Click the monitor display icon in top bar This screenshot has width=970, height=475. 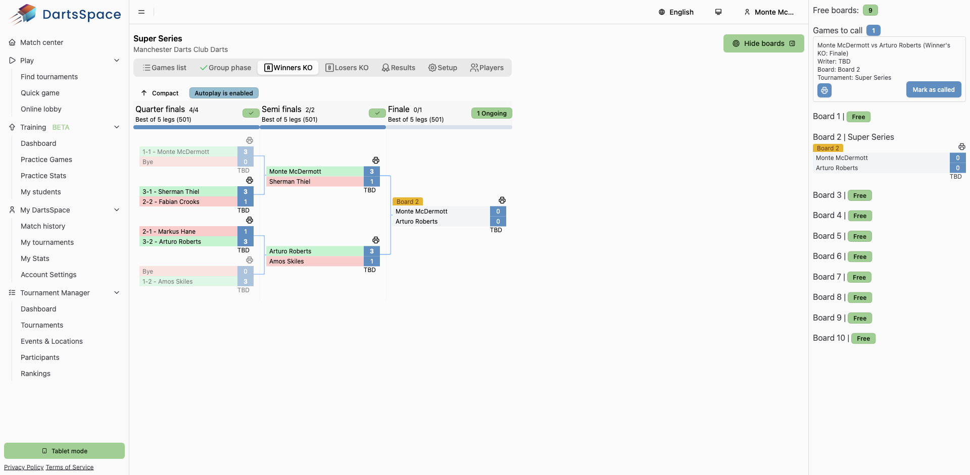coord(718,12)
